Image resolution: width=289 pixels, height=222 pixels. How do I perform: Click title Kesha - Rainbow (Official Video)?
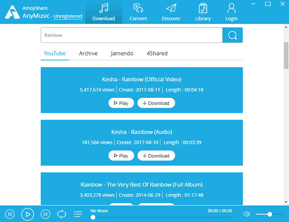[x=141, y=80]
